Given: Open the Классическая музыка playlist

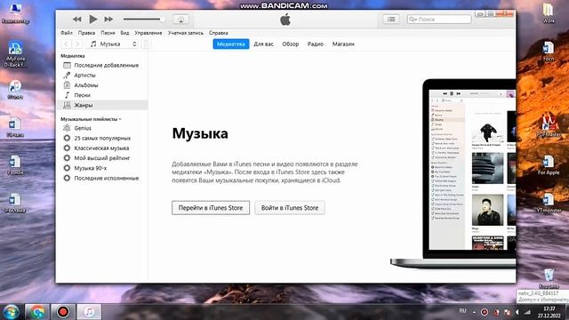Looking at the screenshot, I should coord(102,148).
